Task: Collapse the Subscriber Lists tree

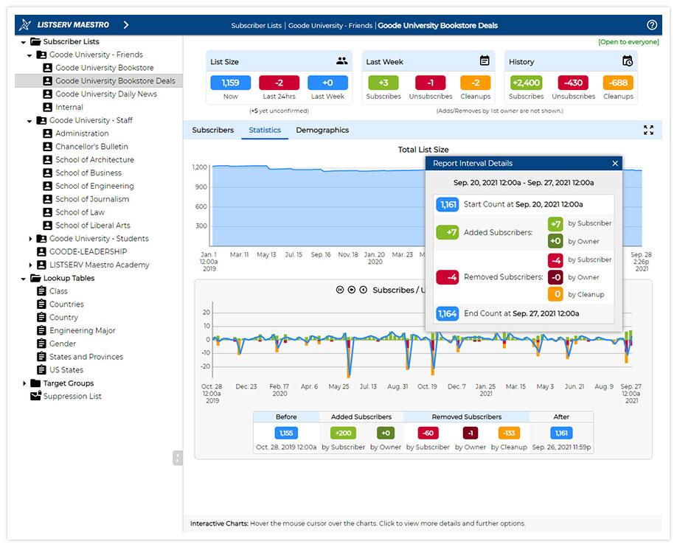Action: (x=24, y=42)
